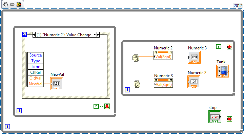Select the Tank indicator terminal
Viewport: 244px width, 134px height.
point(223,71)
